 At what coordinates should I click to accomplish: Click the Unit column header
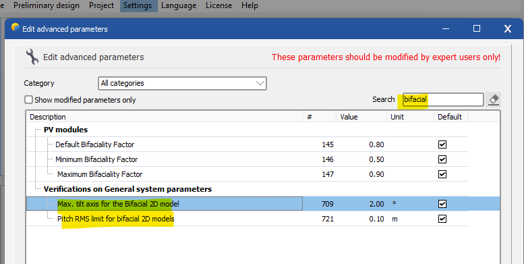pos(410,117)
